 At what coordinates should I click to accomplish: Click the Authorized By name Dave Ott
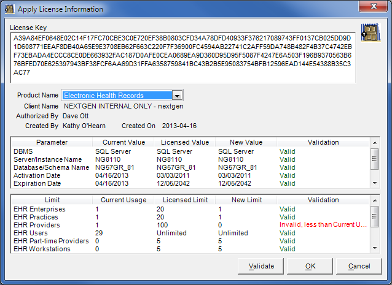click(x=76, y=116)
